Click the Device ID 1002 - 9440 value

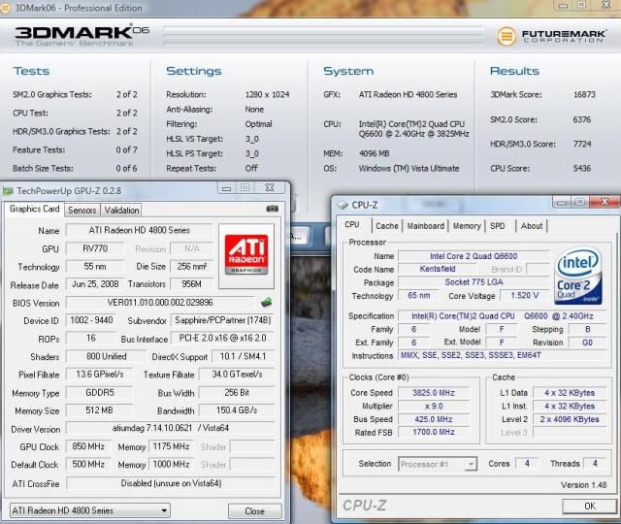point(91,320)
